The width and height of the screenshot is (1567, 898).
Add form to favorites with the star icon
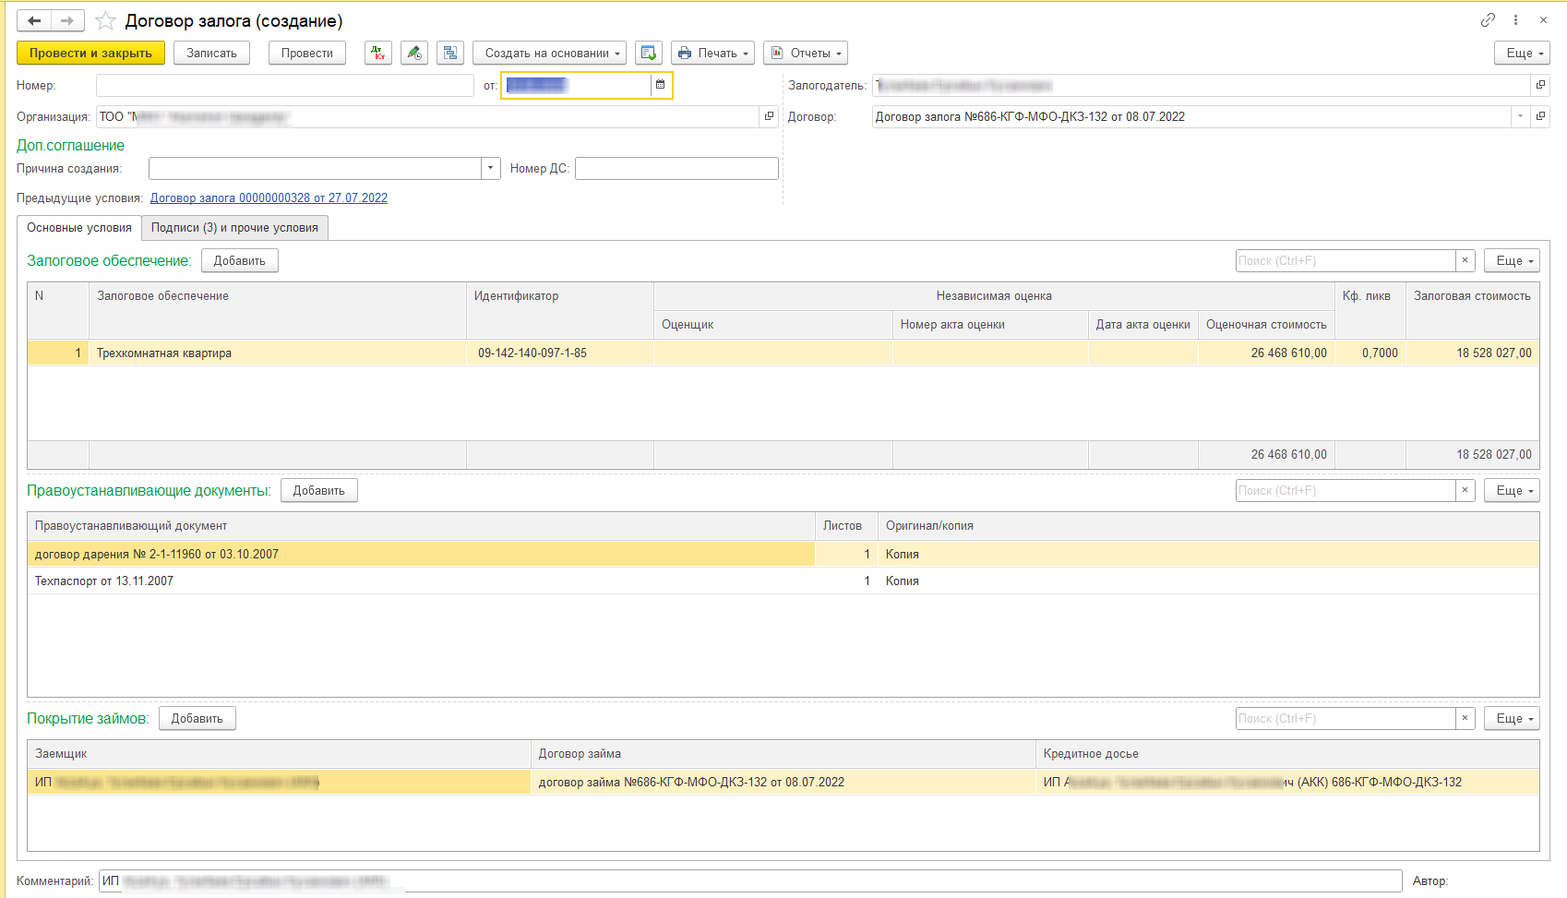(106, 20)
